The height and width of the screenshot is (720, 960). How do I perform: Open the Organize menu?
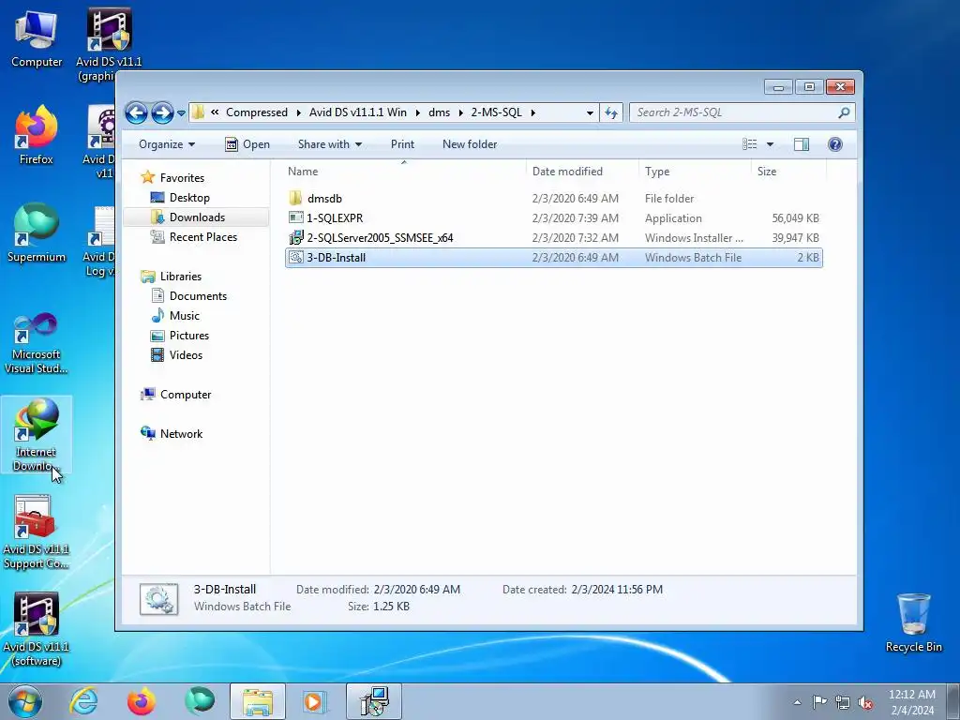(x=167, y=144)
